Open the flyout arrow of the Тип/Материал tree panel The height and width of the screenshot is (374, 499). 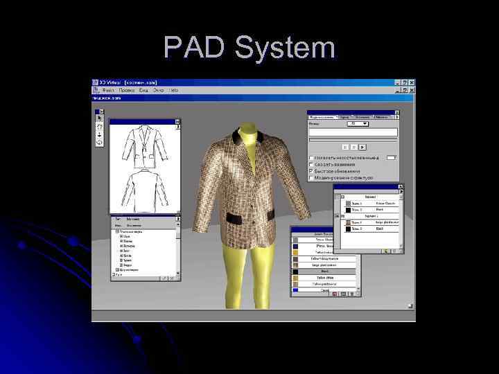pyautogui.click(x=178, y=219)
